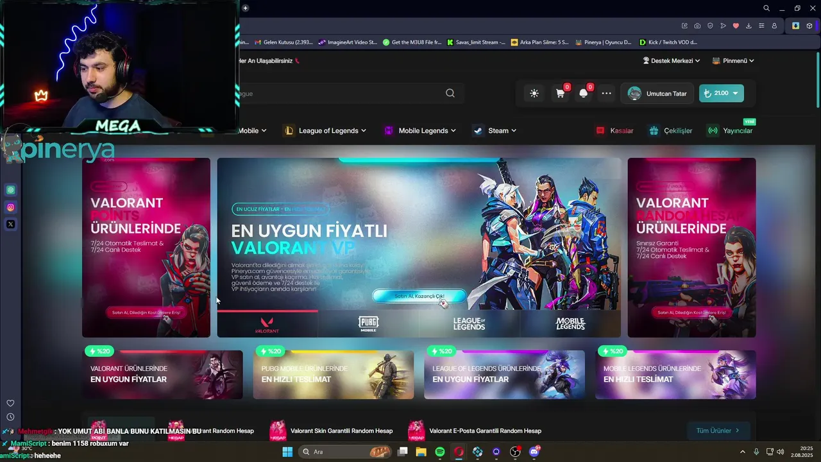Viewport: 821px width, 462px height.
Task: Click the Windows taskbar Ara search box
Action: tap(346, 452)
